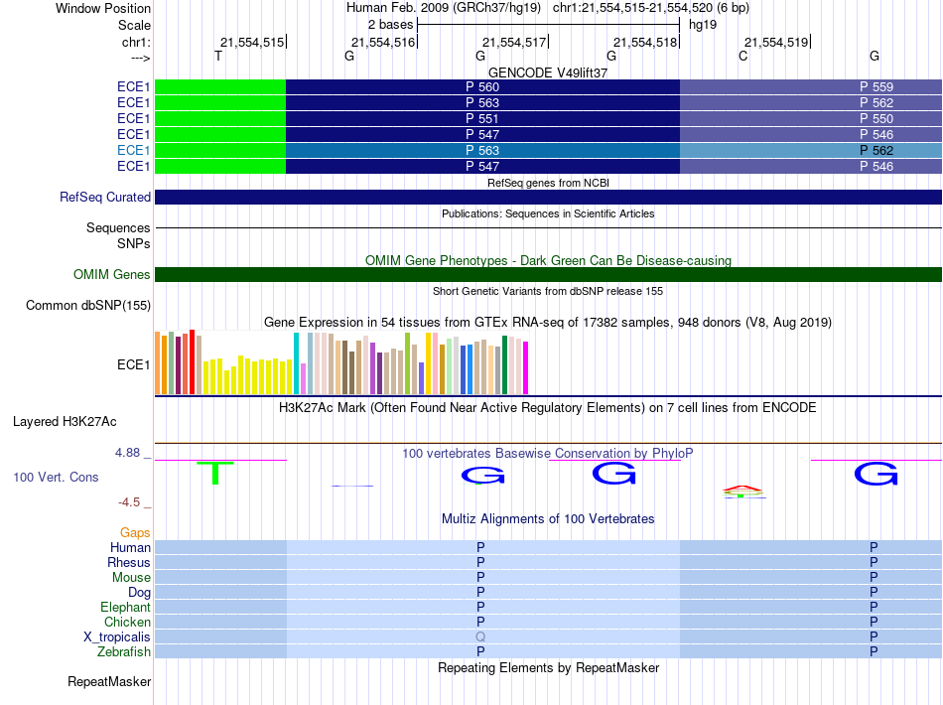This screenshot has width=943, height=705.
Task: Open the GTEx ECE1 expression bar chart
Action: [341, 362]
